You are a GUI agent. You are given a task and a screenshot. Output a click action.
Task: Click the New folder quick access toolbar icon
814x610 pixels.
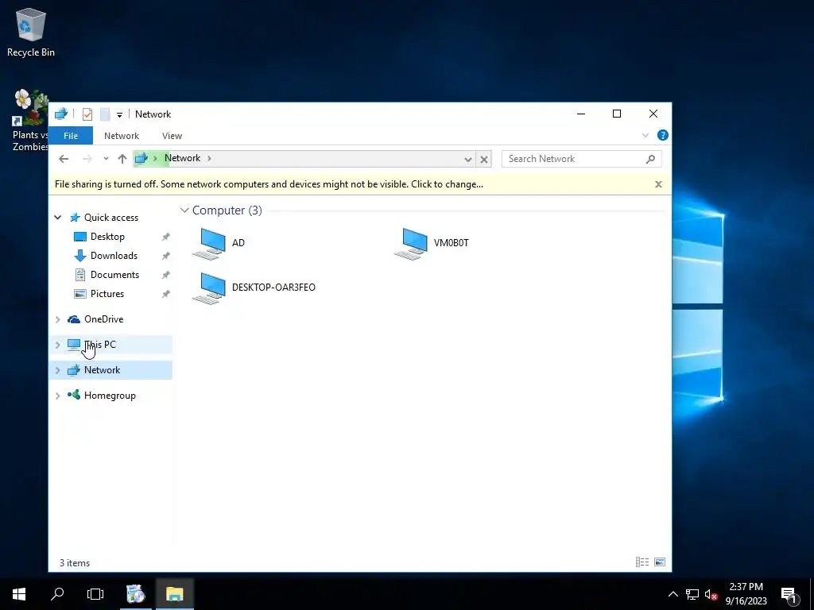105,114
